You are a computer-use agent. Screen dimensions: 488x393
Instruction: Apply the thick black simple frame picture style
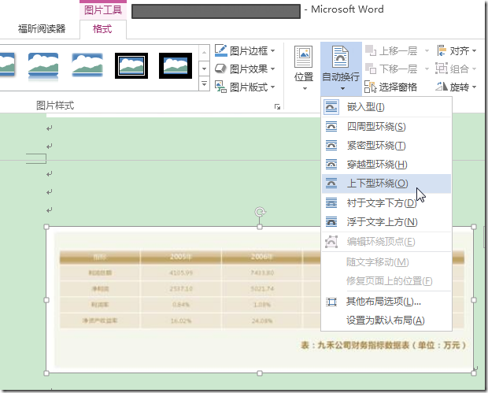(x=176, y=65)
